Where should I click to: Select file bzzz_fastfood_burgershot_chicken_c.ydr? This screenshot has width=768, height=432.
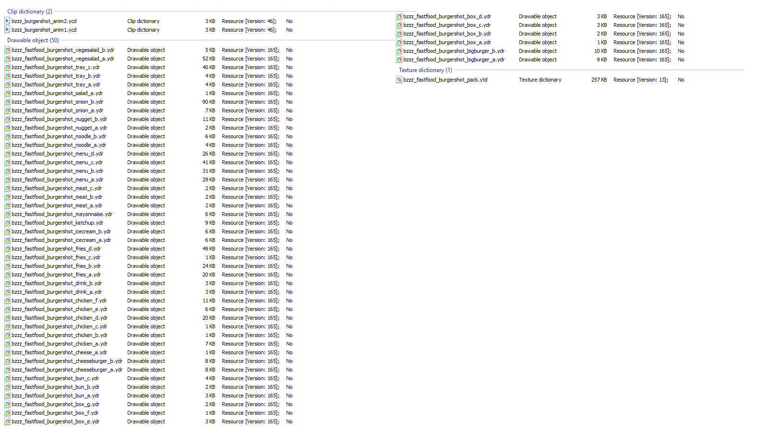[x=60, y=326]
